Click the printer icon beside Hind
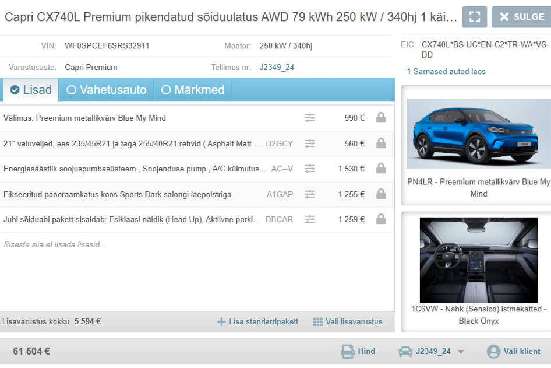This screenshot has height=368, width=551. 347,351
